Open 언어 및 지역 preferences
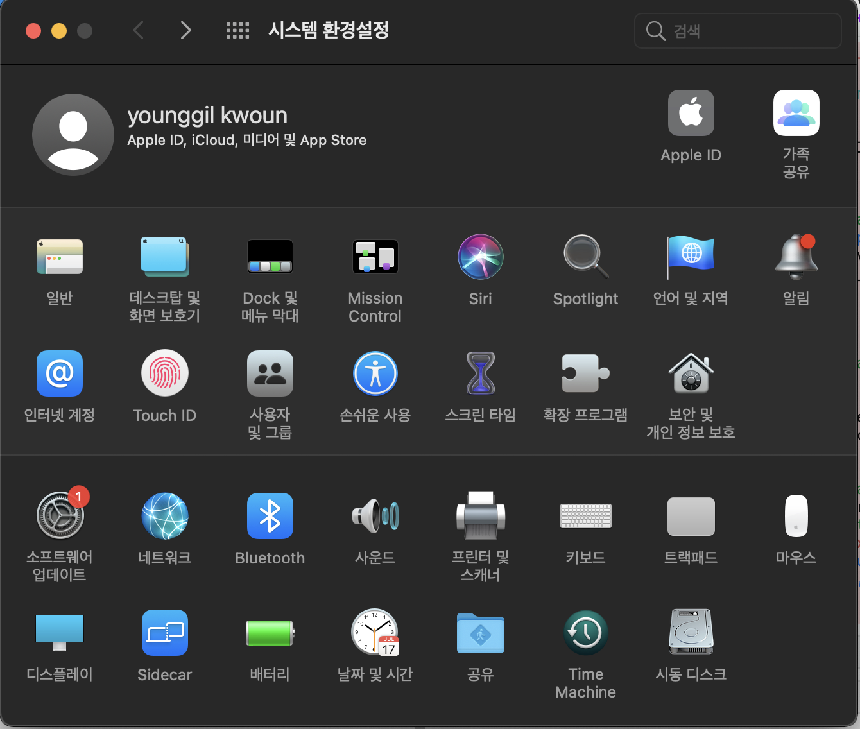The height and width of the screenshot is (729, 860). (691, 257)
